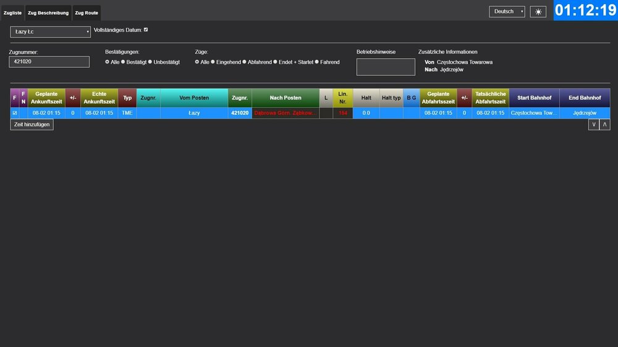618x347 pixels.
Task: Select Fahrend trains radio option
Action: coord(317,62)
